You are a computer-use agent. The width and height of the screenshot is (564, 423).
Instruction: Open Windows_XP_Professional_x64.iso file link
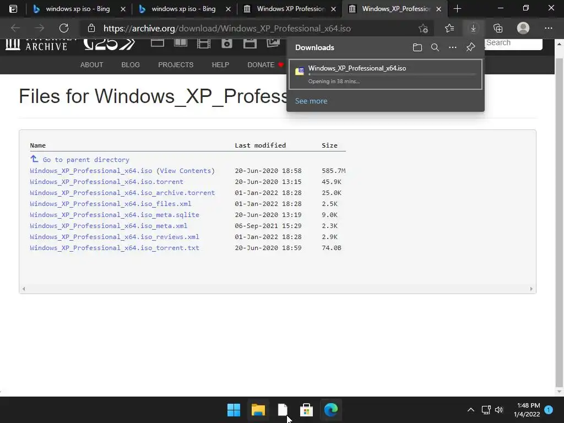pyautogui.click(x=91, y=171)
